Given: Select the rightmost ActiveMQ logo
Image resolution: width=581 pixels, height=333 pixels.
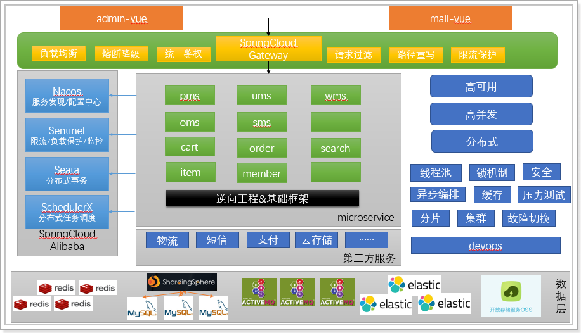Looking at the screenshot, I should pyautogui.click(x=337, y=292).
